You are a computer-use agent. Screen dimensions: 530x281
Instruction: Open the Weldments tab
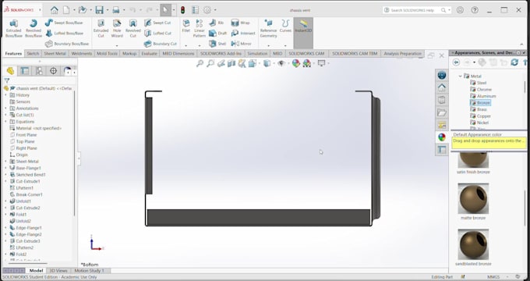pyautogui.click(x=82, y=54)
